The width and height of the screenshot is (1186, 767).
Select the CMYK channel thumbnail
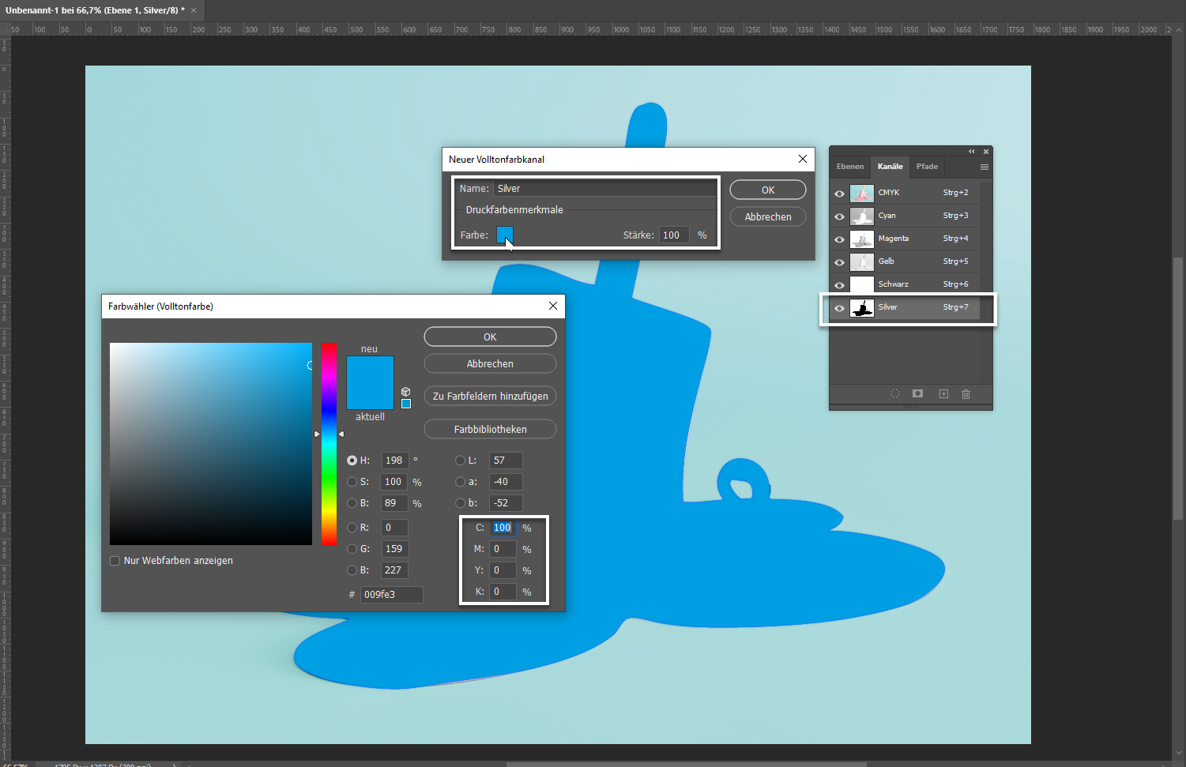[862, 193]
